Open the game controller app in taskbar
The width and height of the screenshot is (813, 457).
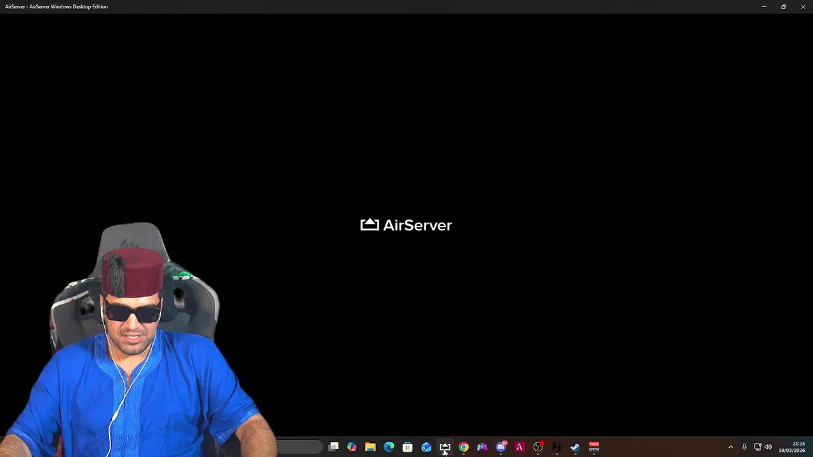tap(482, 447)
